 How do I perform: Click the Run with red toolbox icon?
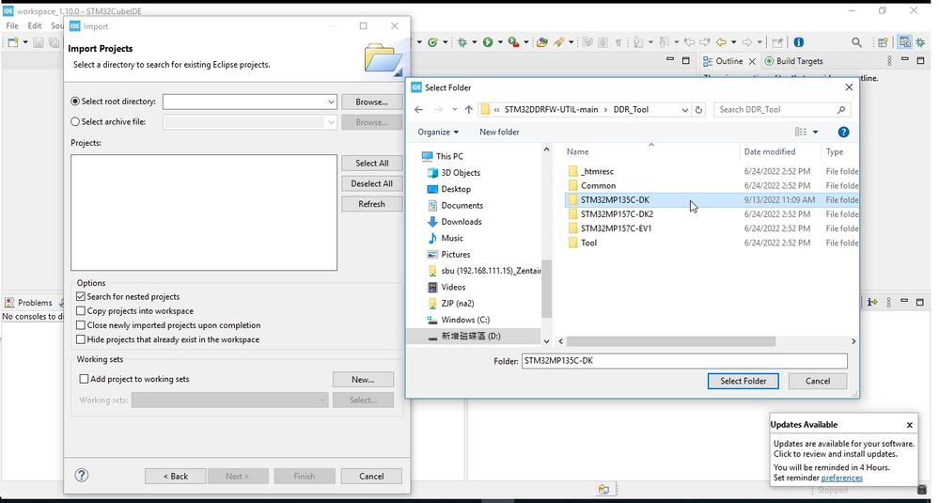(x=513, y=42)
